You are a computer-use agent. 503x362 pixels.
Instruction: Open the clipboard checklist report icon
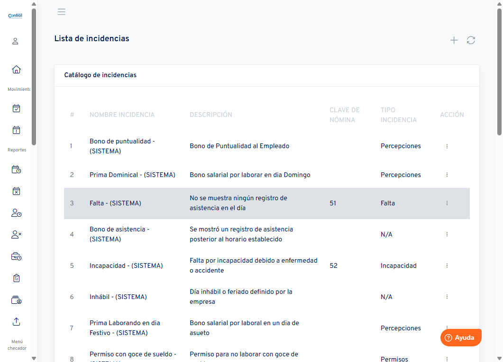pos(17,278)
